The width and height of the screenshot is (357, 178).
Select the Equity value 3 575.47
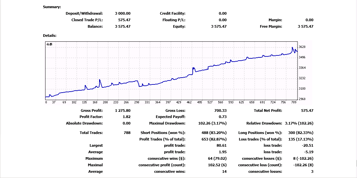pos(219,26)
